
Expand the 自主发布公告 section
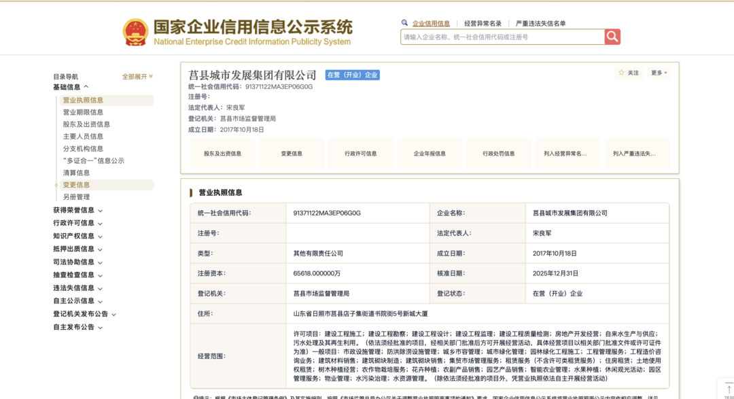[x=77, y=327]
